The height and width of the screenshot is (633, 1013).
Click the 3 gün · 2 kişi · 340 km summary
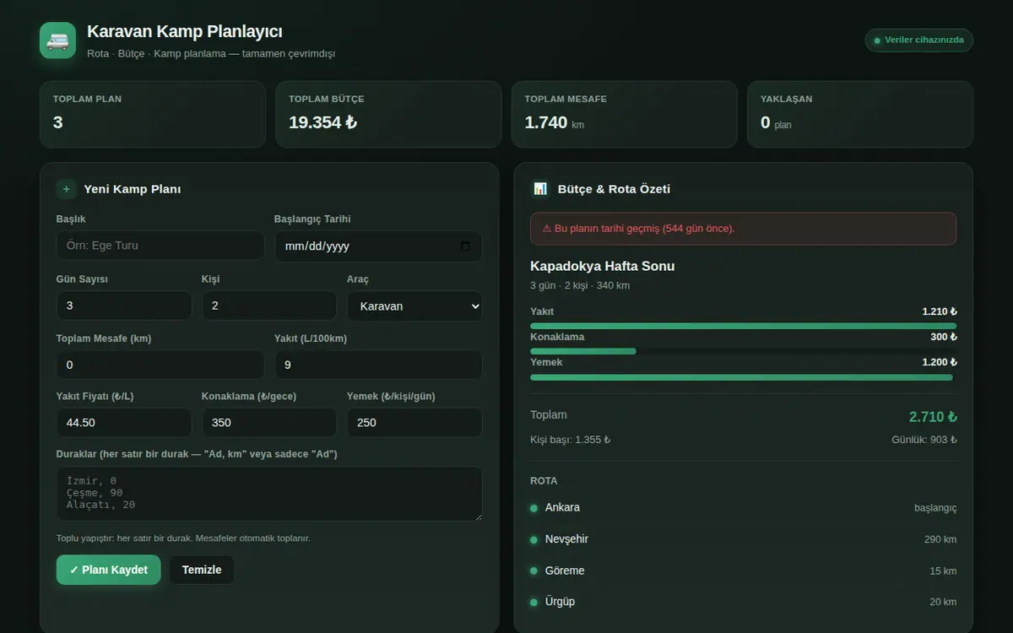(580, 285)
